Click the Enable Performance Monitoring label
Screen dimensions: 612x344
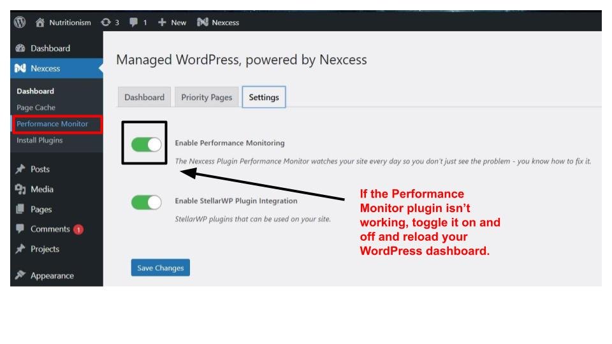229,143
